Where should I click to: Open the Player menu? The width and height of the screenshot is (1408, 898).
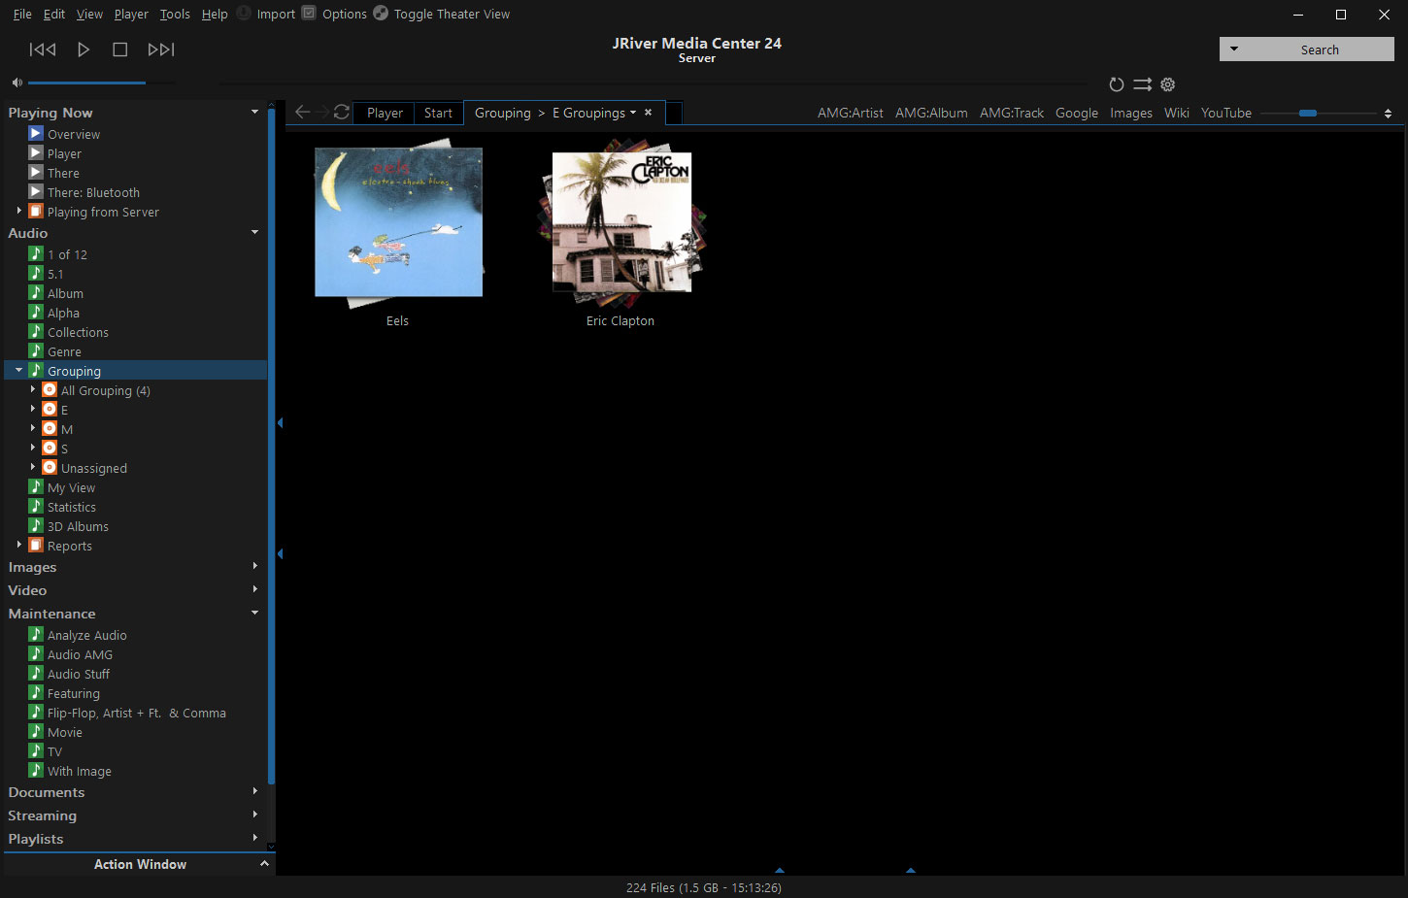coord(131,14)
